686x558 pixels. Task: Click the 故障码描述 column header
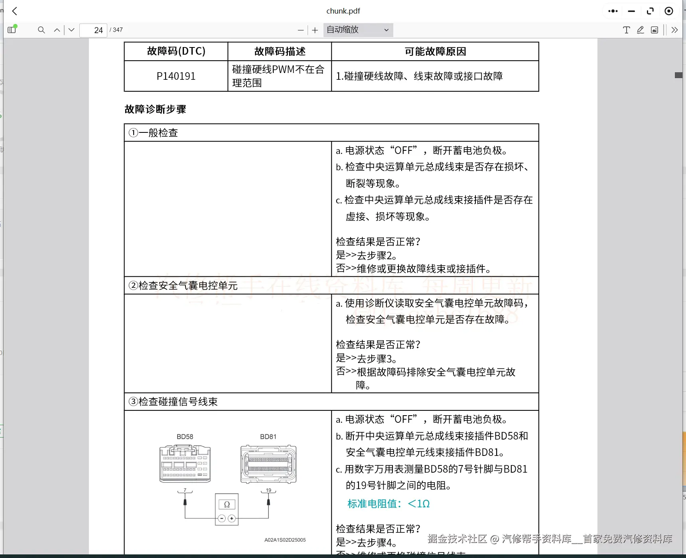point(280,51)
